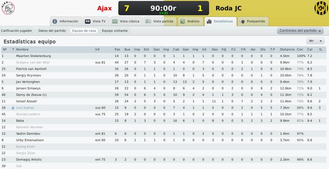Select the Calificación jugador view
This screenshot has height=169, width=329.
17,31
